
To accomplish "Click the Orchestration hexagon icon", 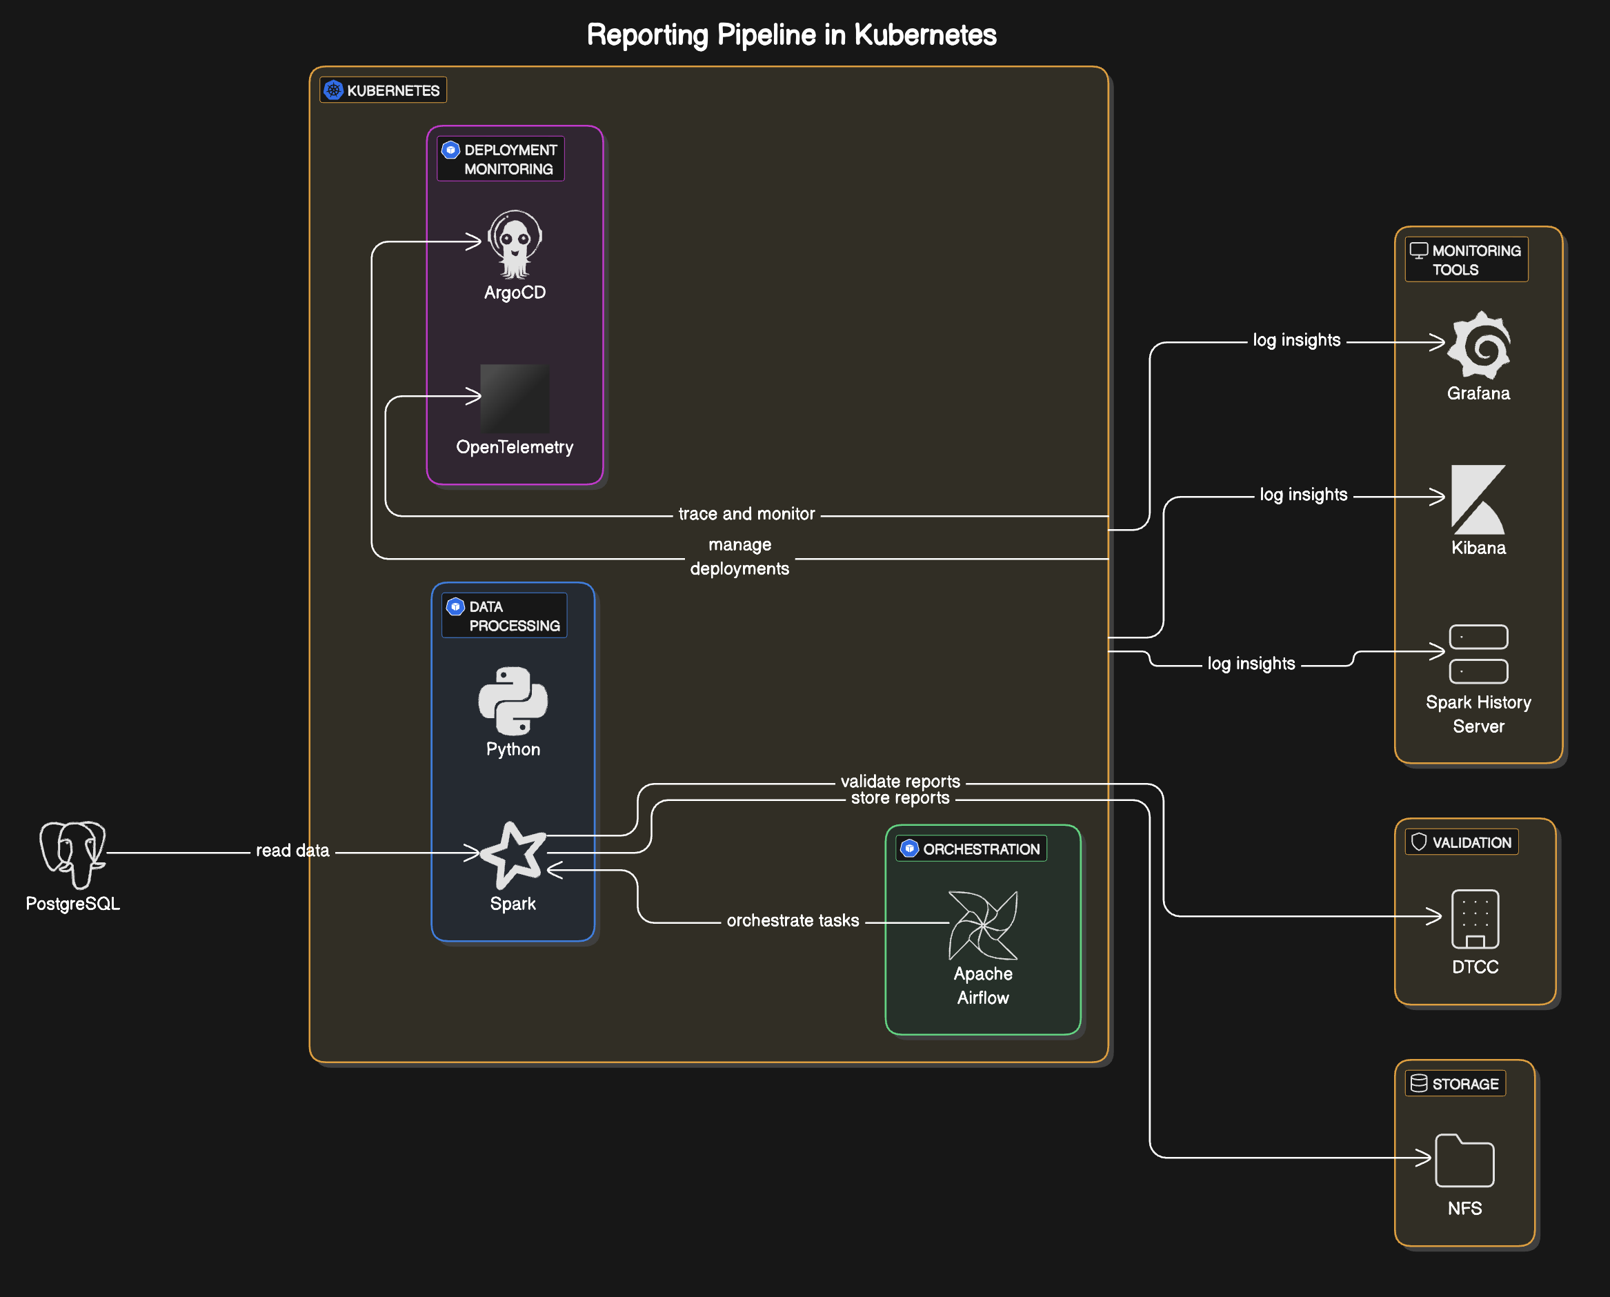I will [909, 849].
